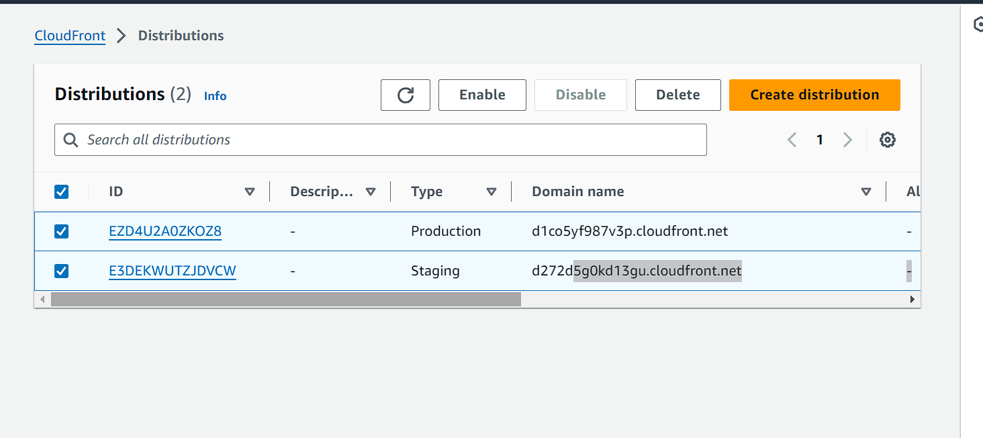The height and width of the screenshot is (438, 983).
Task: Uncheck the E3DEKWUTZJDVCW row checkbox
Action: pyautogui.click(x=61, y=271)
